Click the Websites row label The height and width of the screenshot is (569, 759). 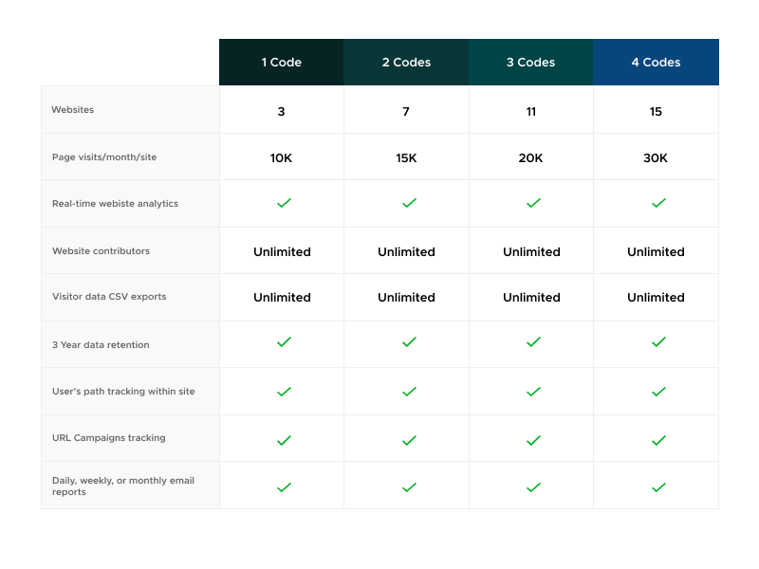pos(73,110)
